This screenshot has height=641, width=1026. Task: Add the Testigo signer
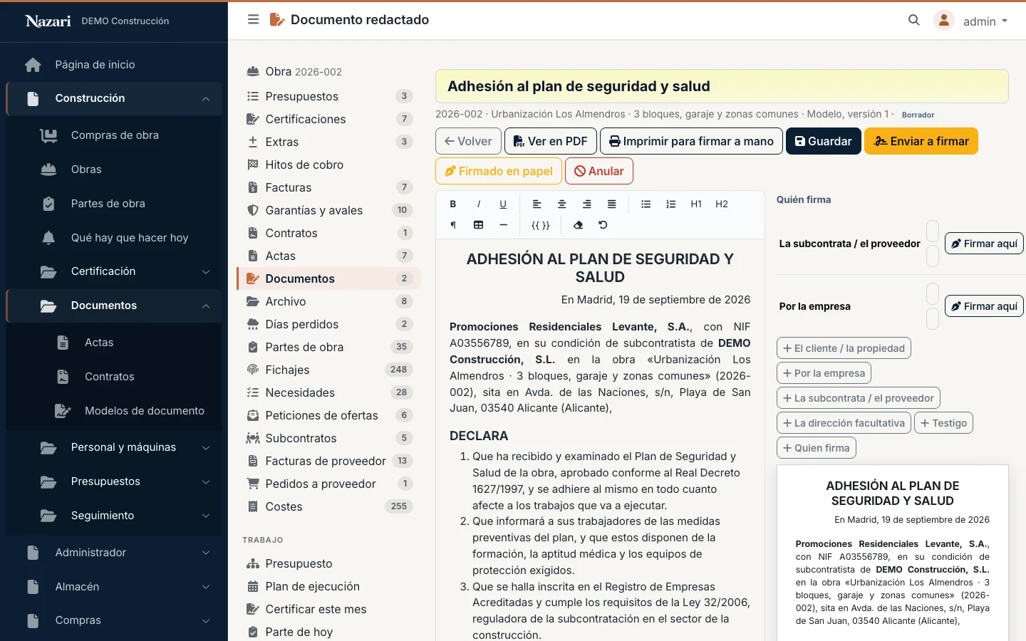coord(943,423)
